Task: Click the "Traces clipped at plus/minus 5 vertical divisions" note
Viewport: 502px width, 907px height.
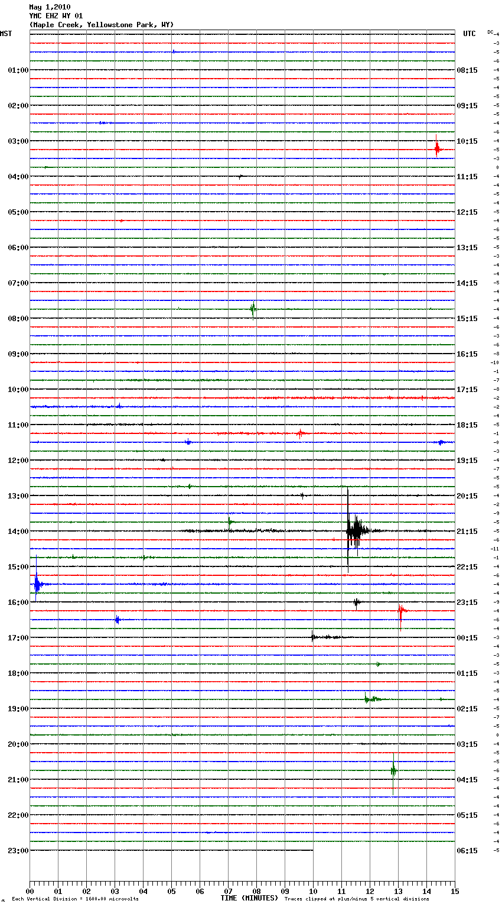Action: coord(357,899)
